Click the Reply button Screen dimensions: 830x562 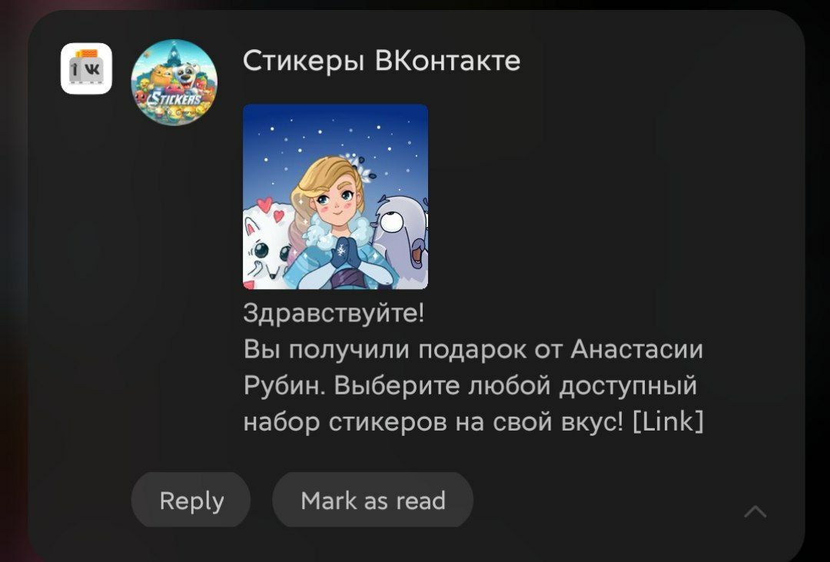tap(191, 500)
